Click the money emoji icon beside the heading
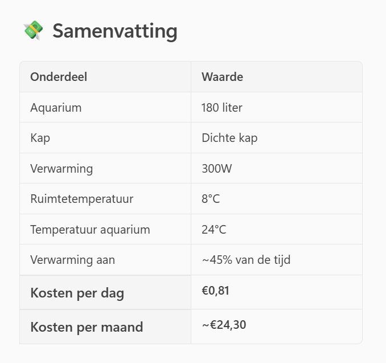Image resolution: width=386 pixels, height=363 pixels. click(33, 31)
